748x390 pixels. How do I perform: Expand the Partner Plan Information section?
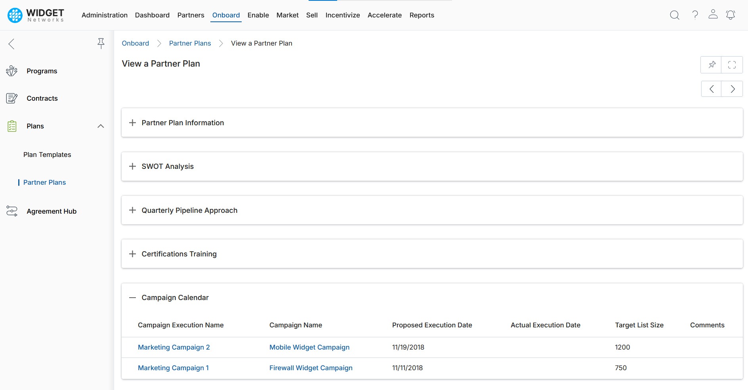[133, 123]
